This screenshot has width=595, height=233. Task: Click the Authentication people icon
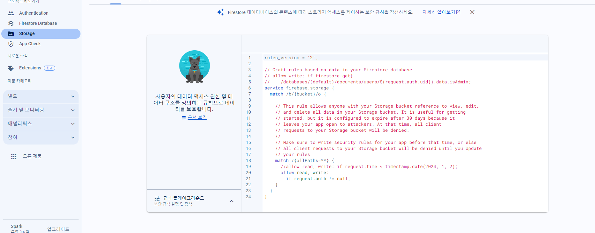click(x=11, y=13)
